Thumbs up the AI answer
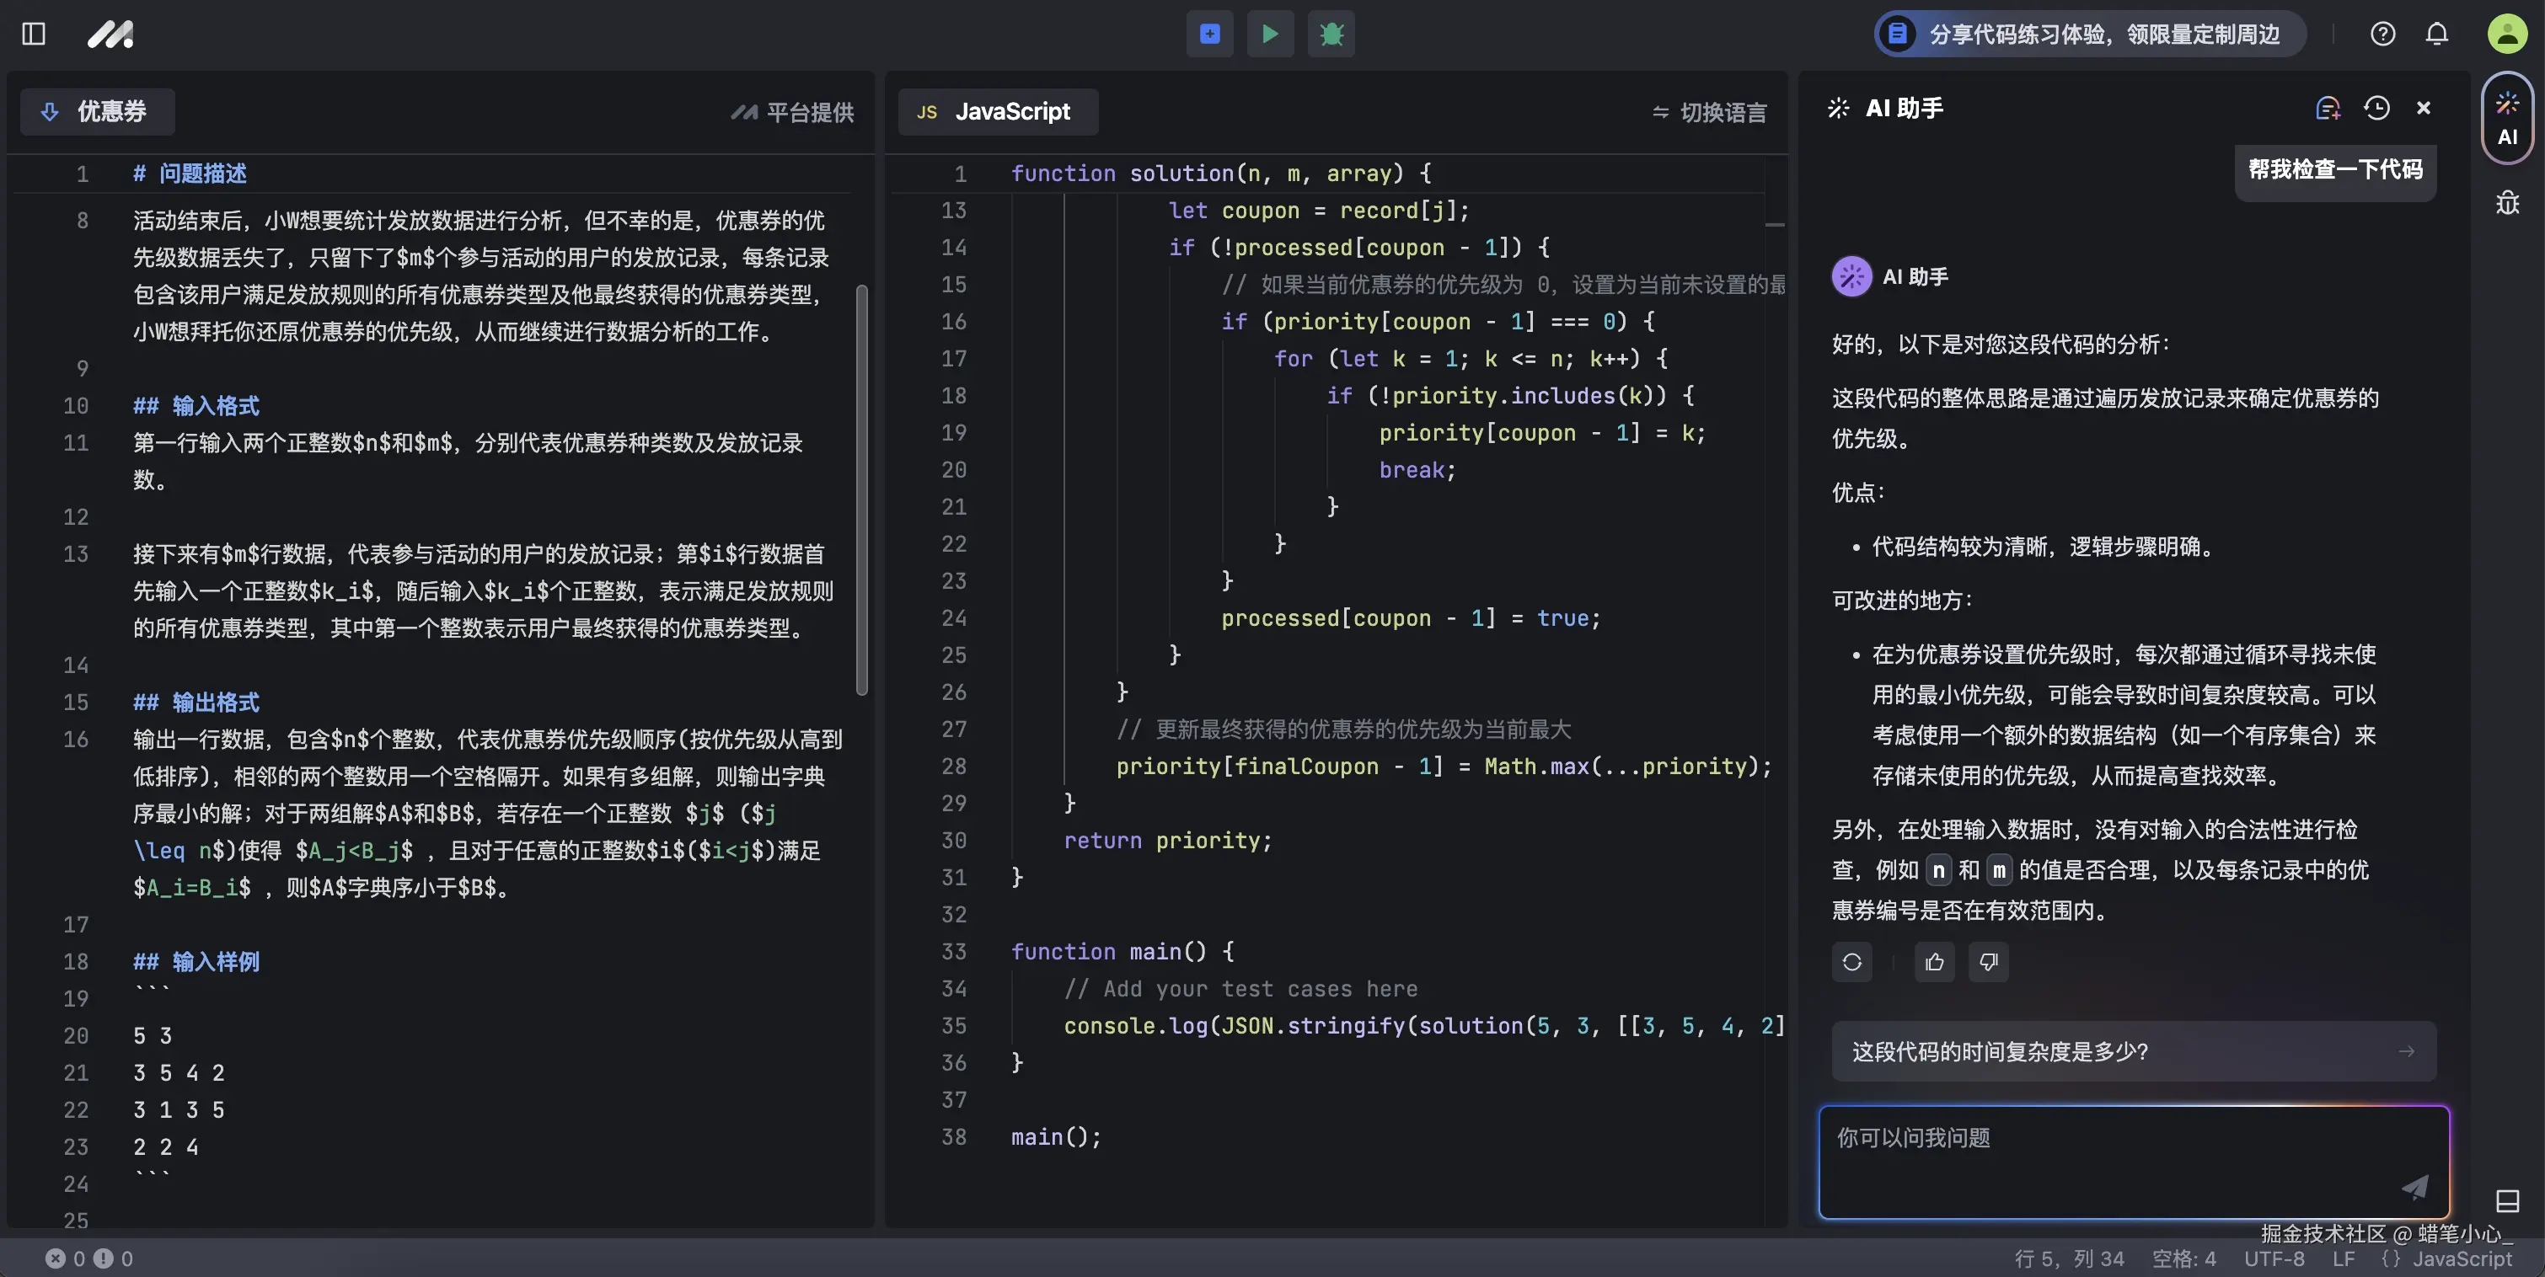 coord(1934,962)
